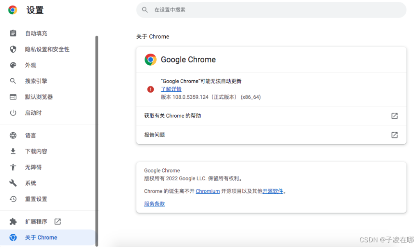420x247 pixels.
Task: Open the Chromium hyperlink
Action: (x=208, y=191)
